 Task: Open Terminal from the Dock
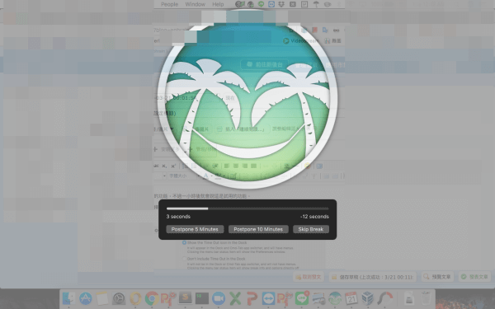(202, 298)
